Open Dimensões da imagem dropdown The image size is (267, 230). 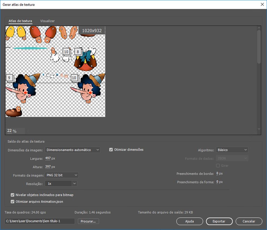click(73, 150)
